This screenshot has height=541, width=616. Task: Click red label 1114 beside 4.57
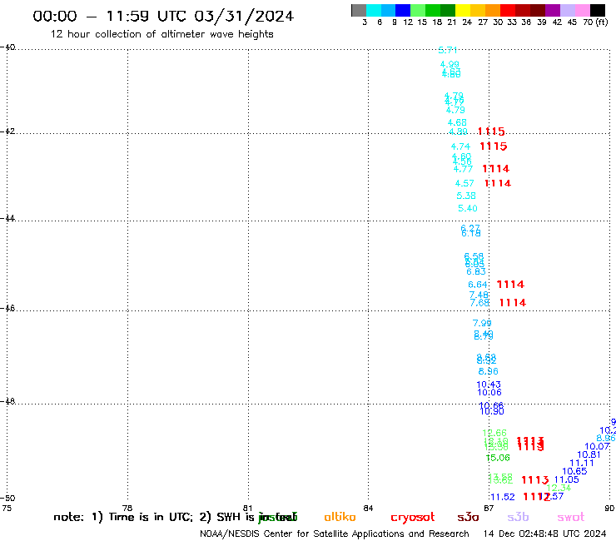point(498,183)
